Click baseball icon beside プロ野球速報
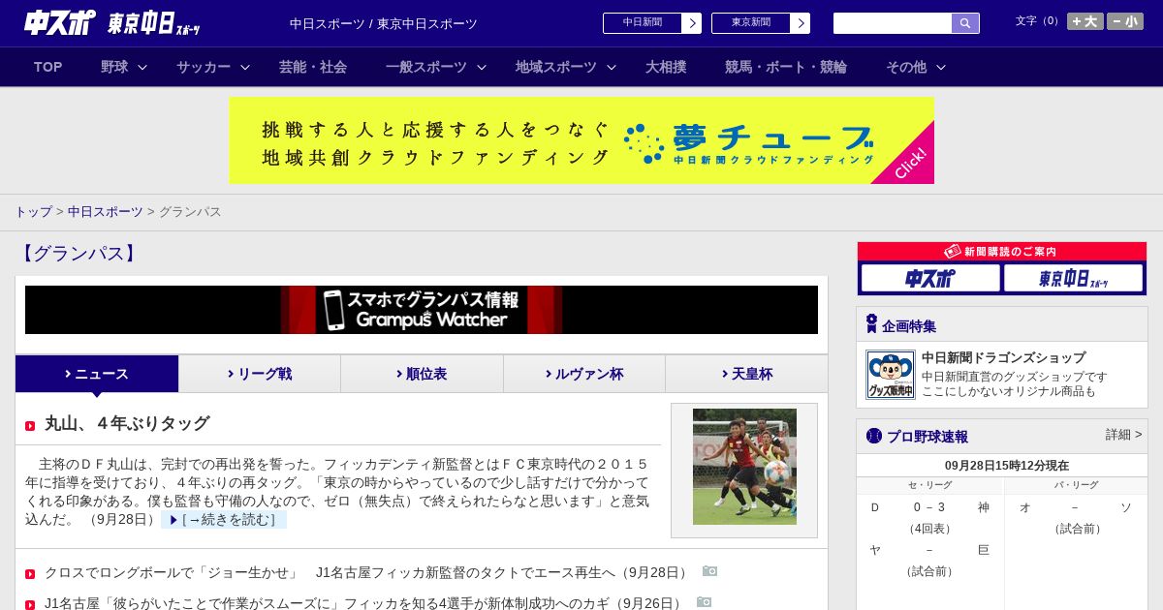The width and height of the screenshot is (1163, 610). coord(873,436)
